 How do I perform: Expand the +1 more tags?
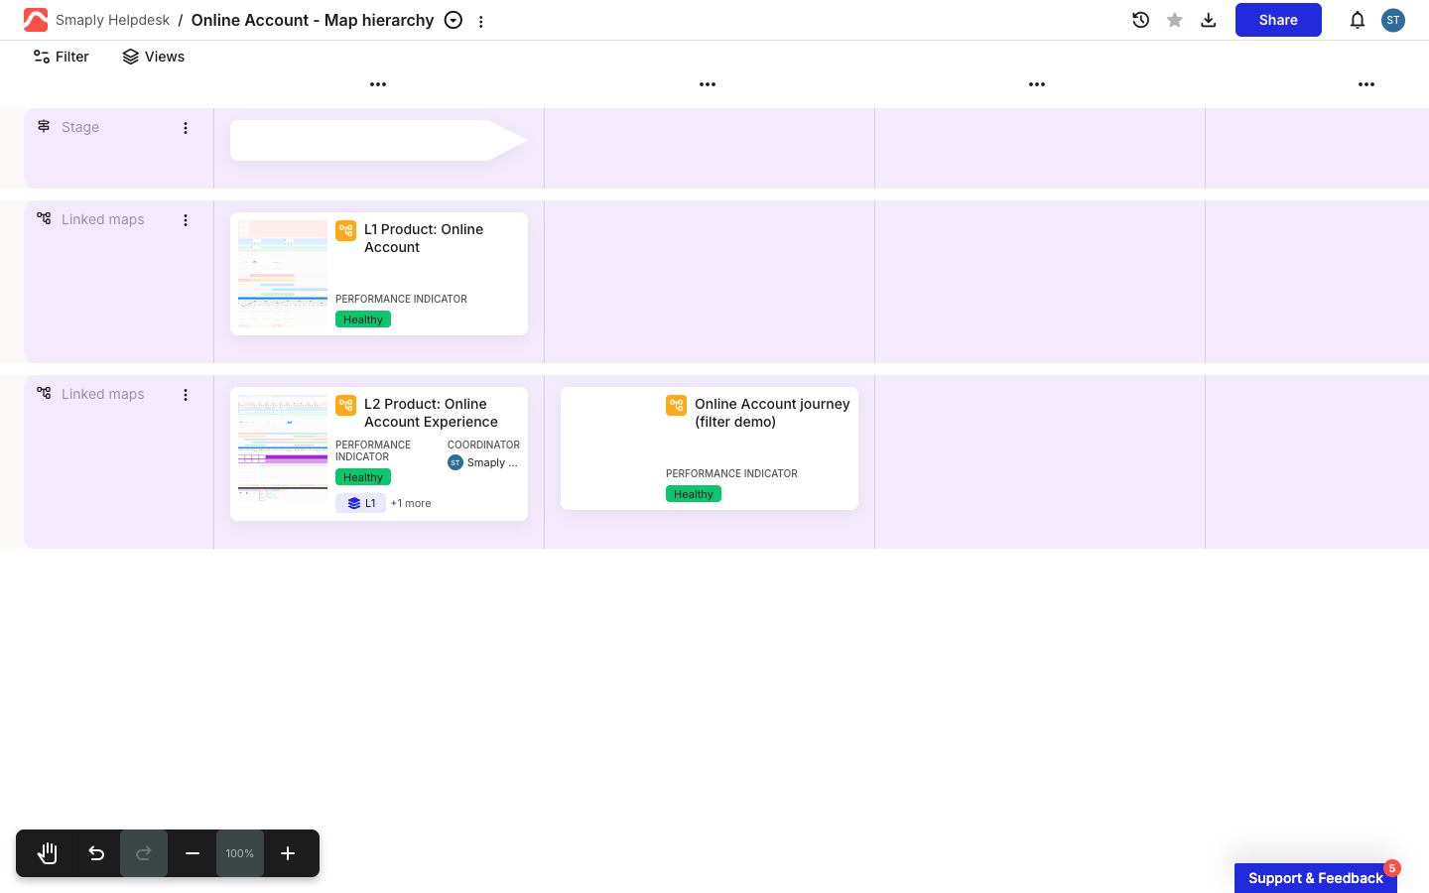pyautogui.click(x=411, y=503)
